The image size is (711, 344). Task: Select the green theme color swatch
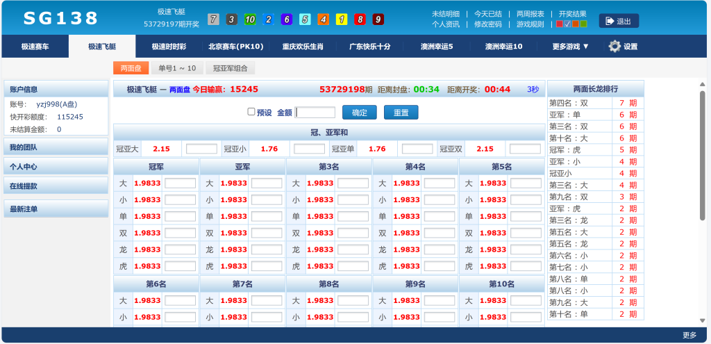[x=584, y=24]
